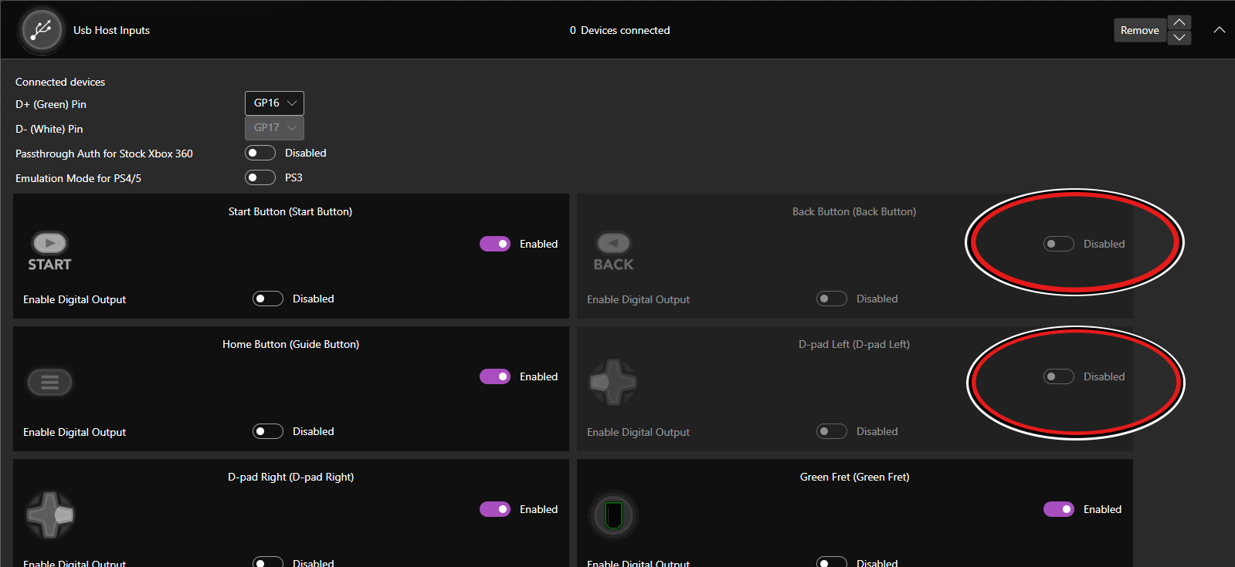Click '0 Devices connected' status text
The image size is (1235, 567).
point(619,30)
